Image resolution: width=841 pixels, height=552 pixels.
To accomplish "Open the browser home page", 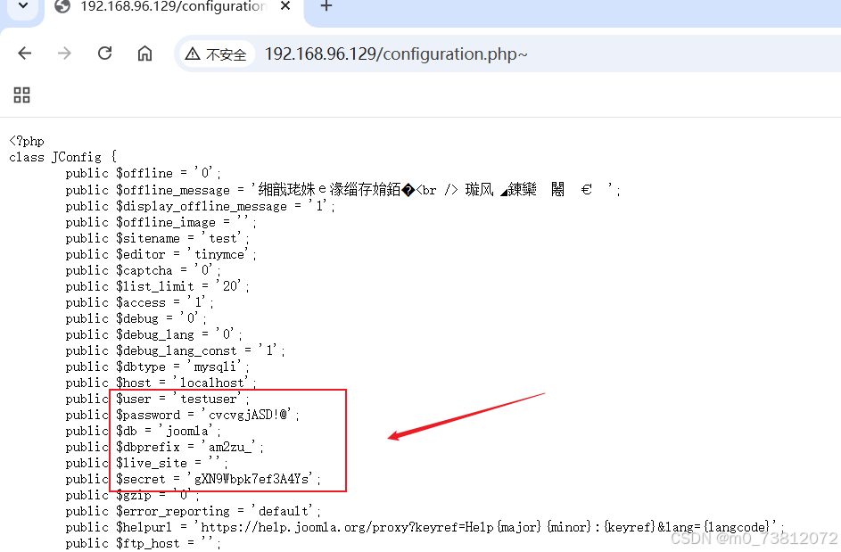I will tap(144, 54).
